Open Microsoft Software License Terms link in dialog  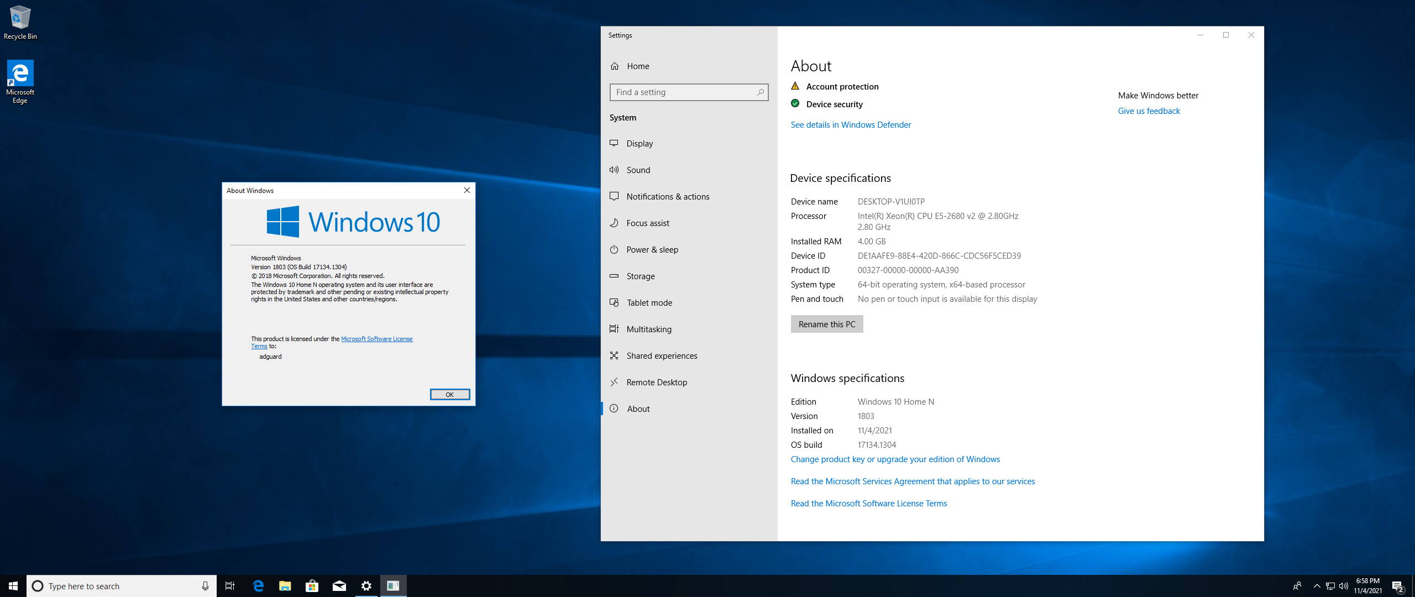tap(376, 339)
